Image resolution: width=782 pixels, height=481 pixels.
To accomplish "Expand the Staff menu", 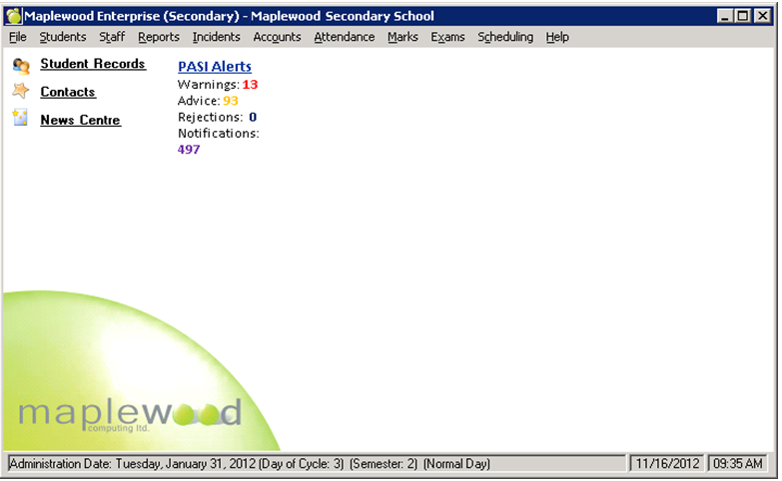I will pos(112,37).
